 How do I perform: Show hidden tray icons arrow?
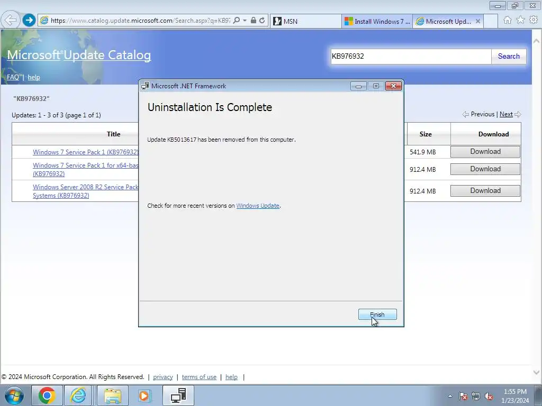450,396
